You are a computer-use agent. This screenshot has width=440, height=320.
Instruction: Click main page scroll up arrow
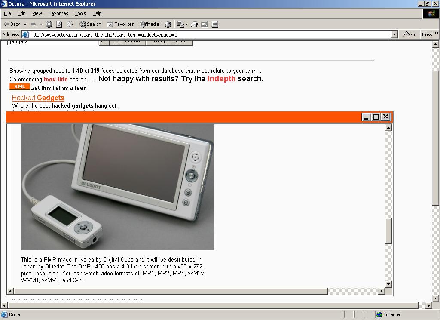click(x=436, y=44)
